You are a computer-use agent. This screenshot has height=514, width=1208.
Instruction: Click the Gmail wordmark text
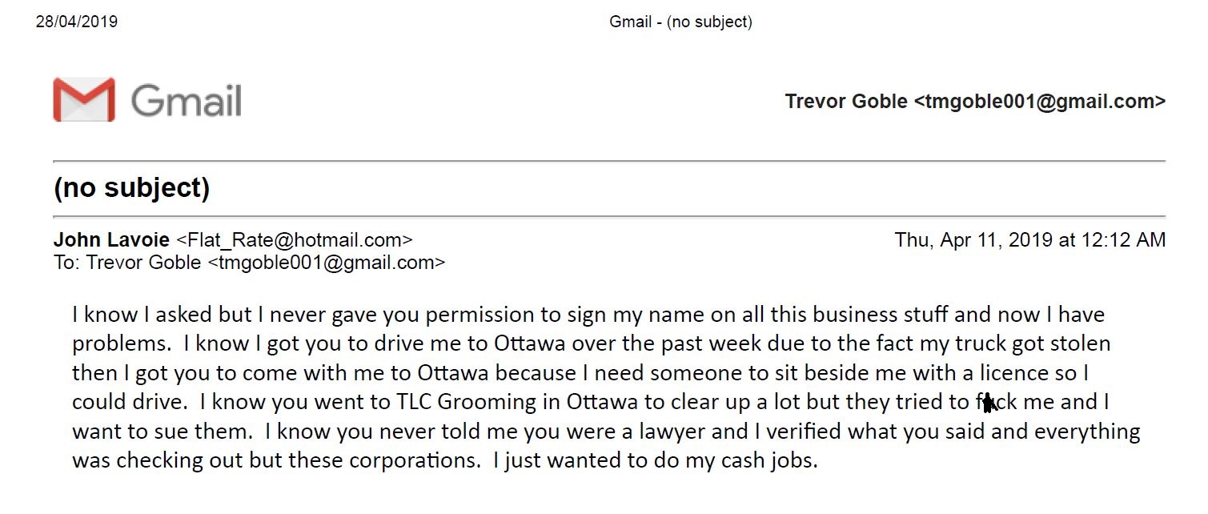point(186,102)
